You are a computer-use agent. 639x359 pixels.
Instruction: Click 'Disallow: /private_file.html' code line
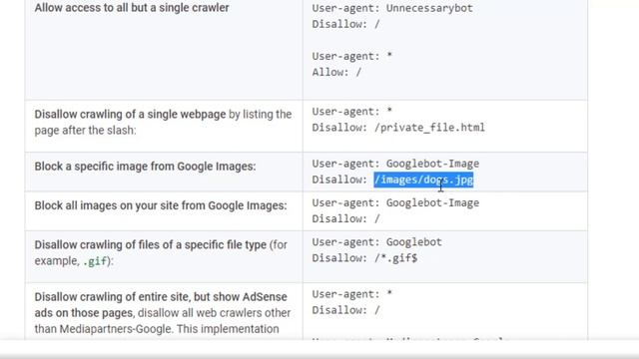tap(398, 128)
